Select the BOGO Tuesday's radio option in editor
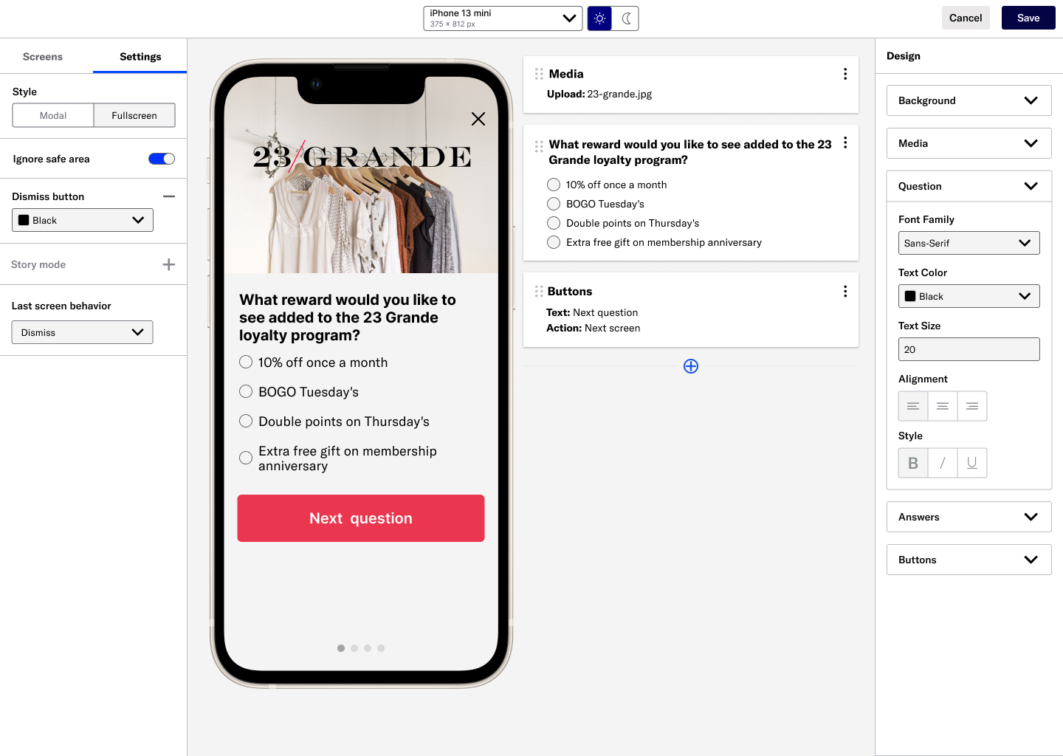Image resolution: width=1063 pixels, height=756 pixels. click(554, 204)
